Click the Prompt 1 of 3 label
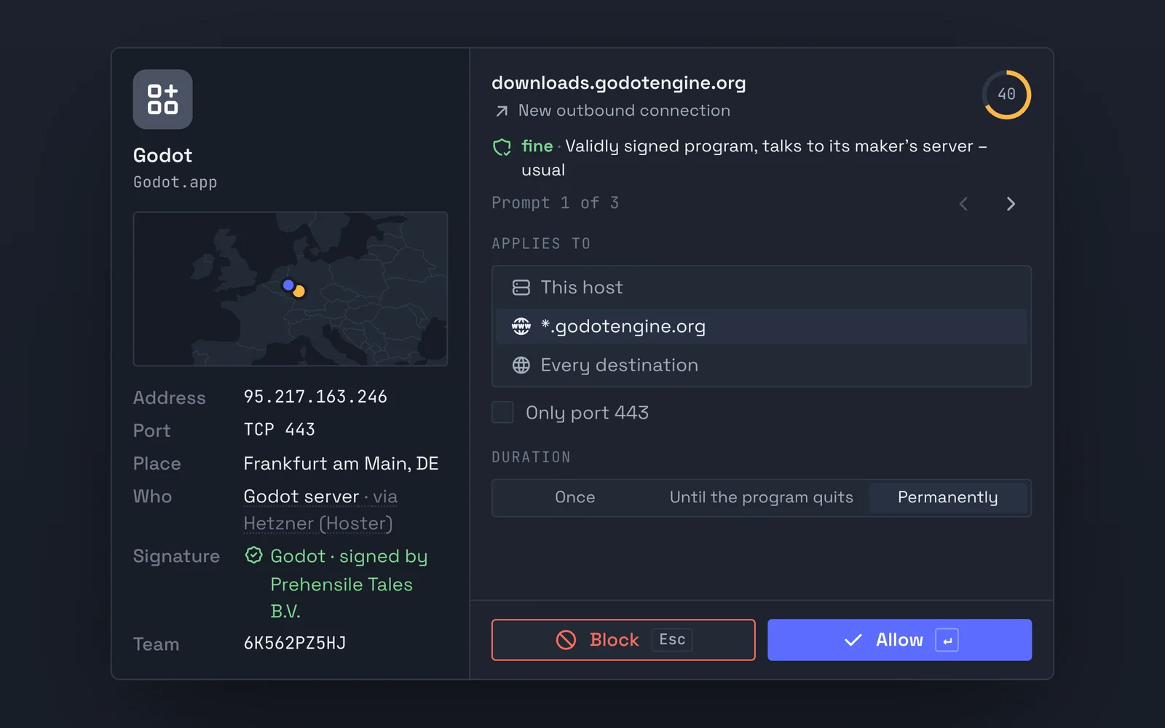This screenshot has width=1165, height=728. click(x=555, y=203)
